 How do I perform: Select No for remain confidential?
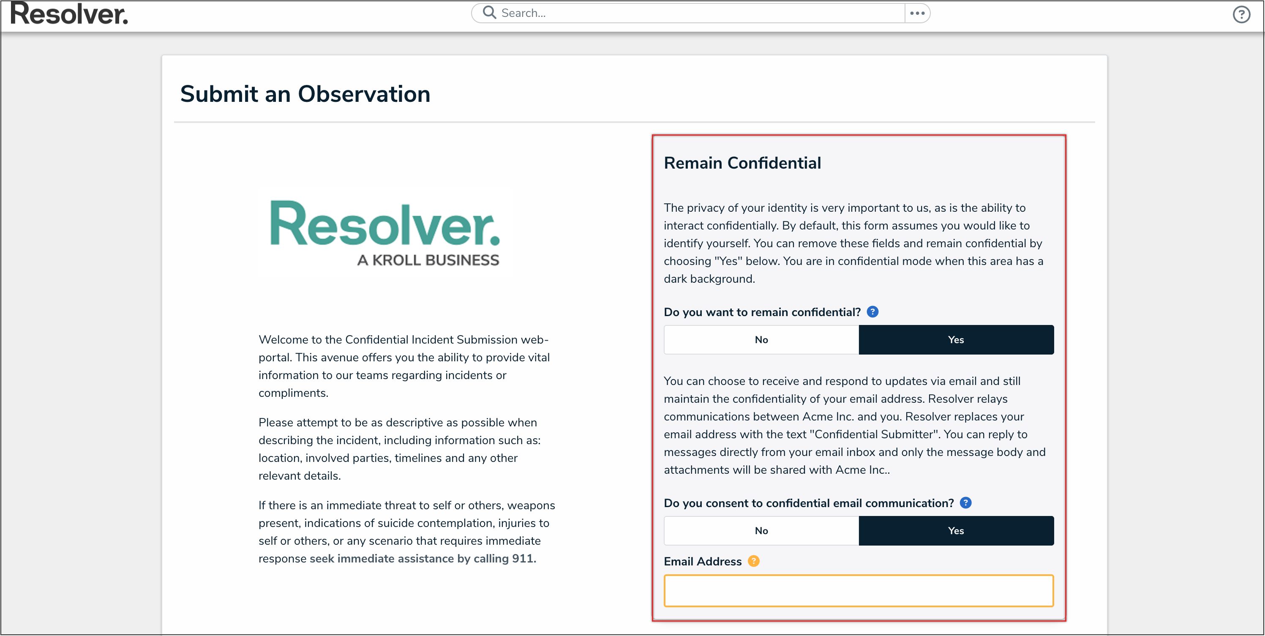[761, 340]
